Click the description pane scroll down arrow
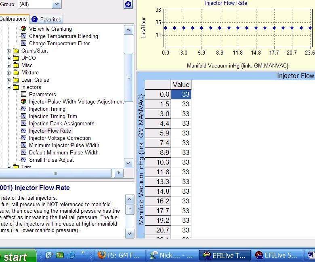 coord(130,234)
